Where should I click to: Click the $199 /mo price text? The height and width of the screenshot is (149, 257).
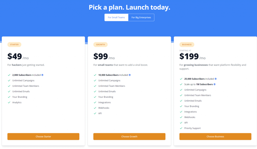[192, 56]
